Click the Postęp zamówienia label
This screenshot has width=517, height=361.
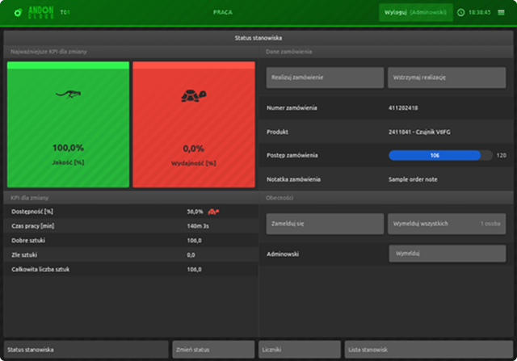pyautogui.click(x=292, y=155)
